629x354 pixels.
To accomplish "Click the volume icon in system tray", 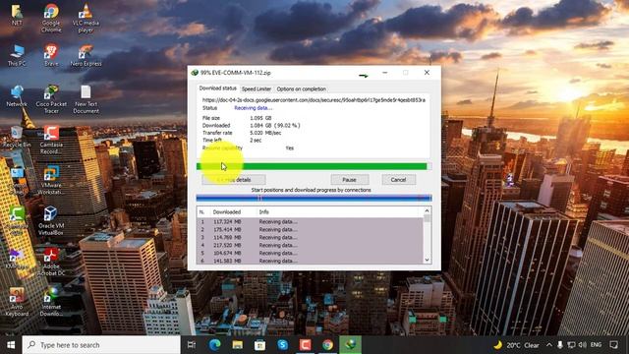I will pyautogui.click(x=583, y=345).
